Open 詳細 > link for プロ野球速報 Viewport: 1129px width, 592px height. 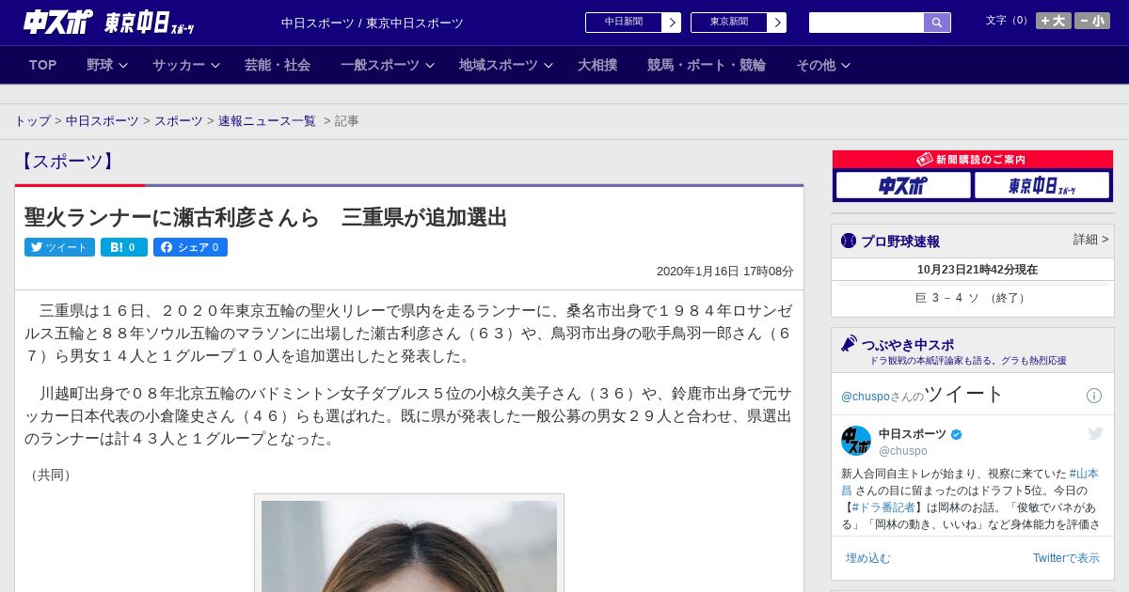pos(1091,240)
